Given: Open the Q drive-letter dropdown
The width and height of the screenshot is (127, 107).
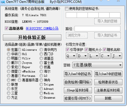Looking at the screenshot, I should point(71,56).
